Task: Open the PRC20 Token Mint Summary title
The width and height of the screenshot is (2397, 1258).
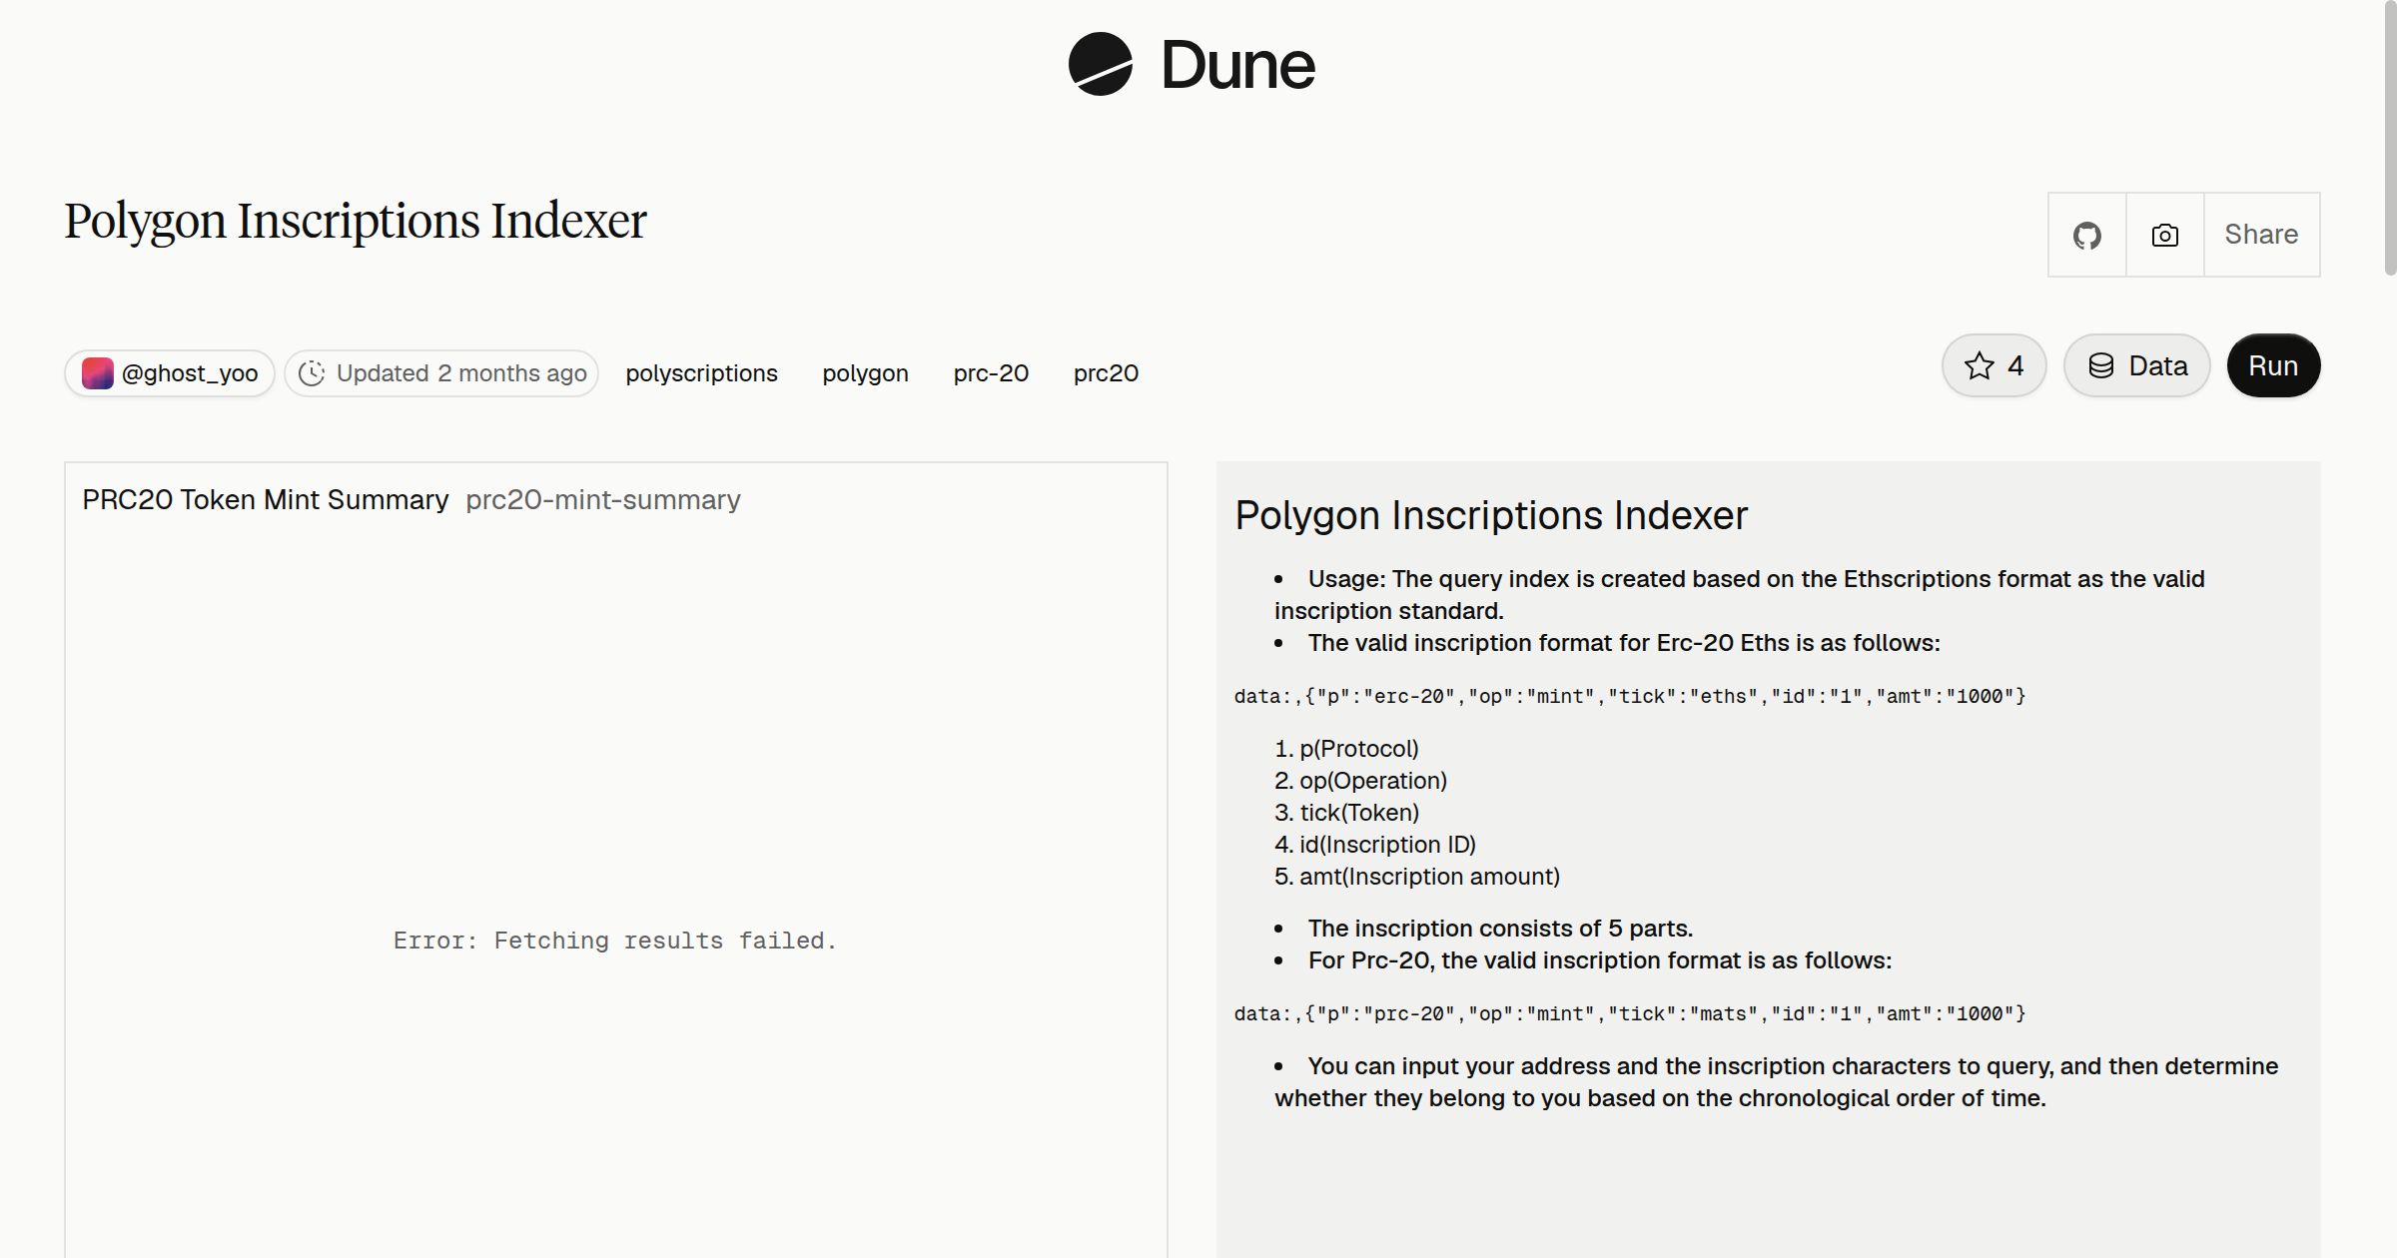Action: point(266,499)
